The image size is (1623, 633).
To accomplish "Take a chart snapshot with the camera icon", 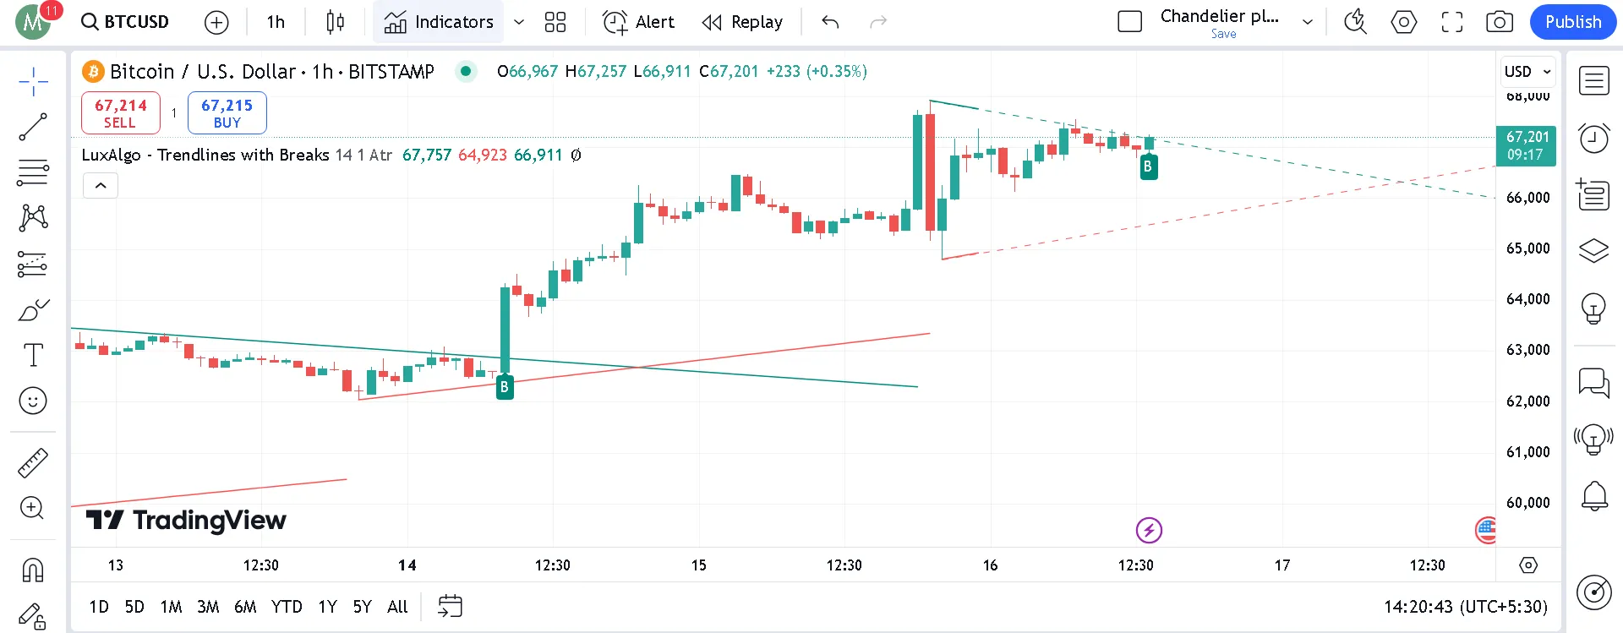I will pos(1499,22).
